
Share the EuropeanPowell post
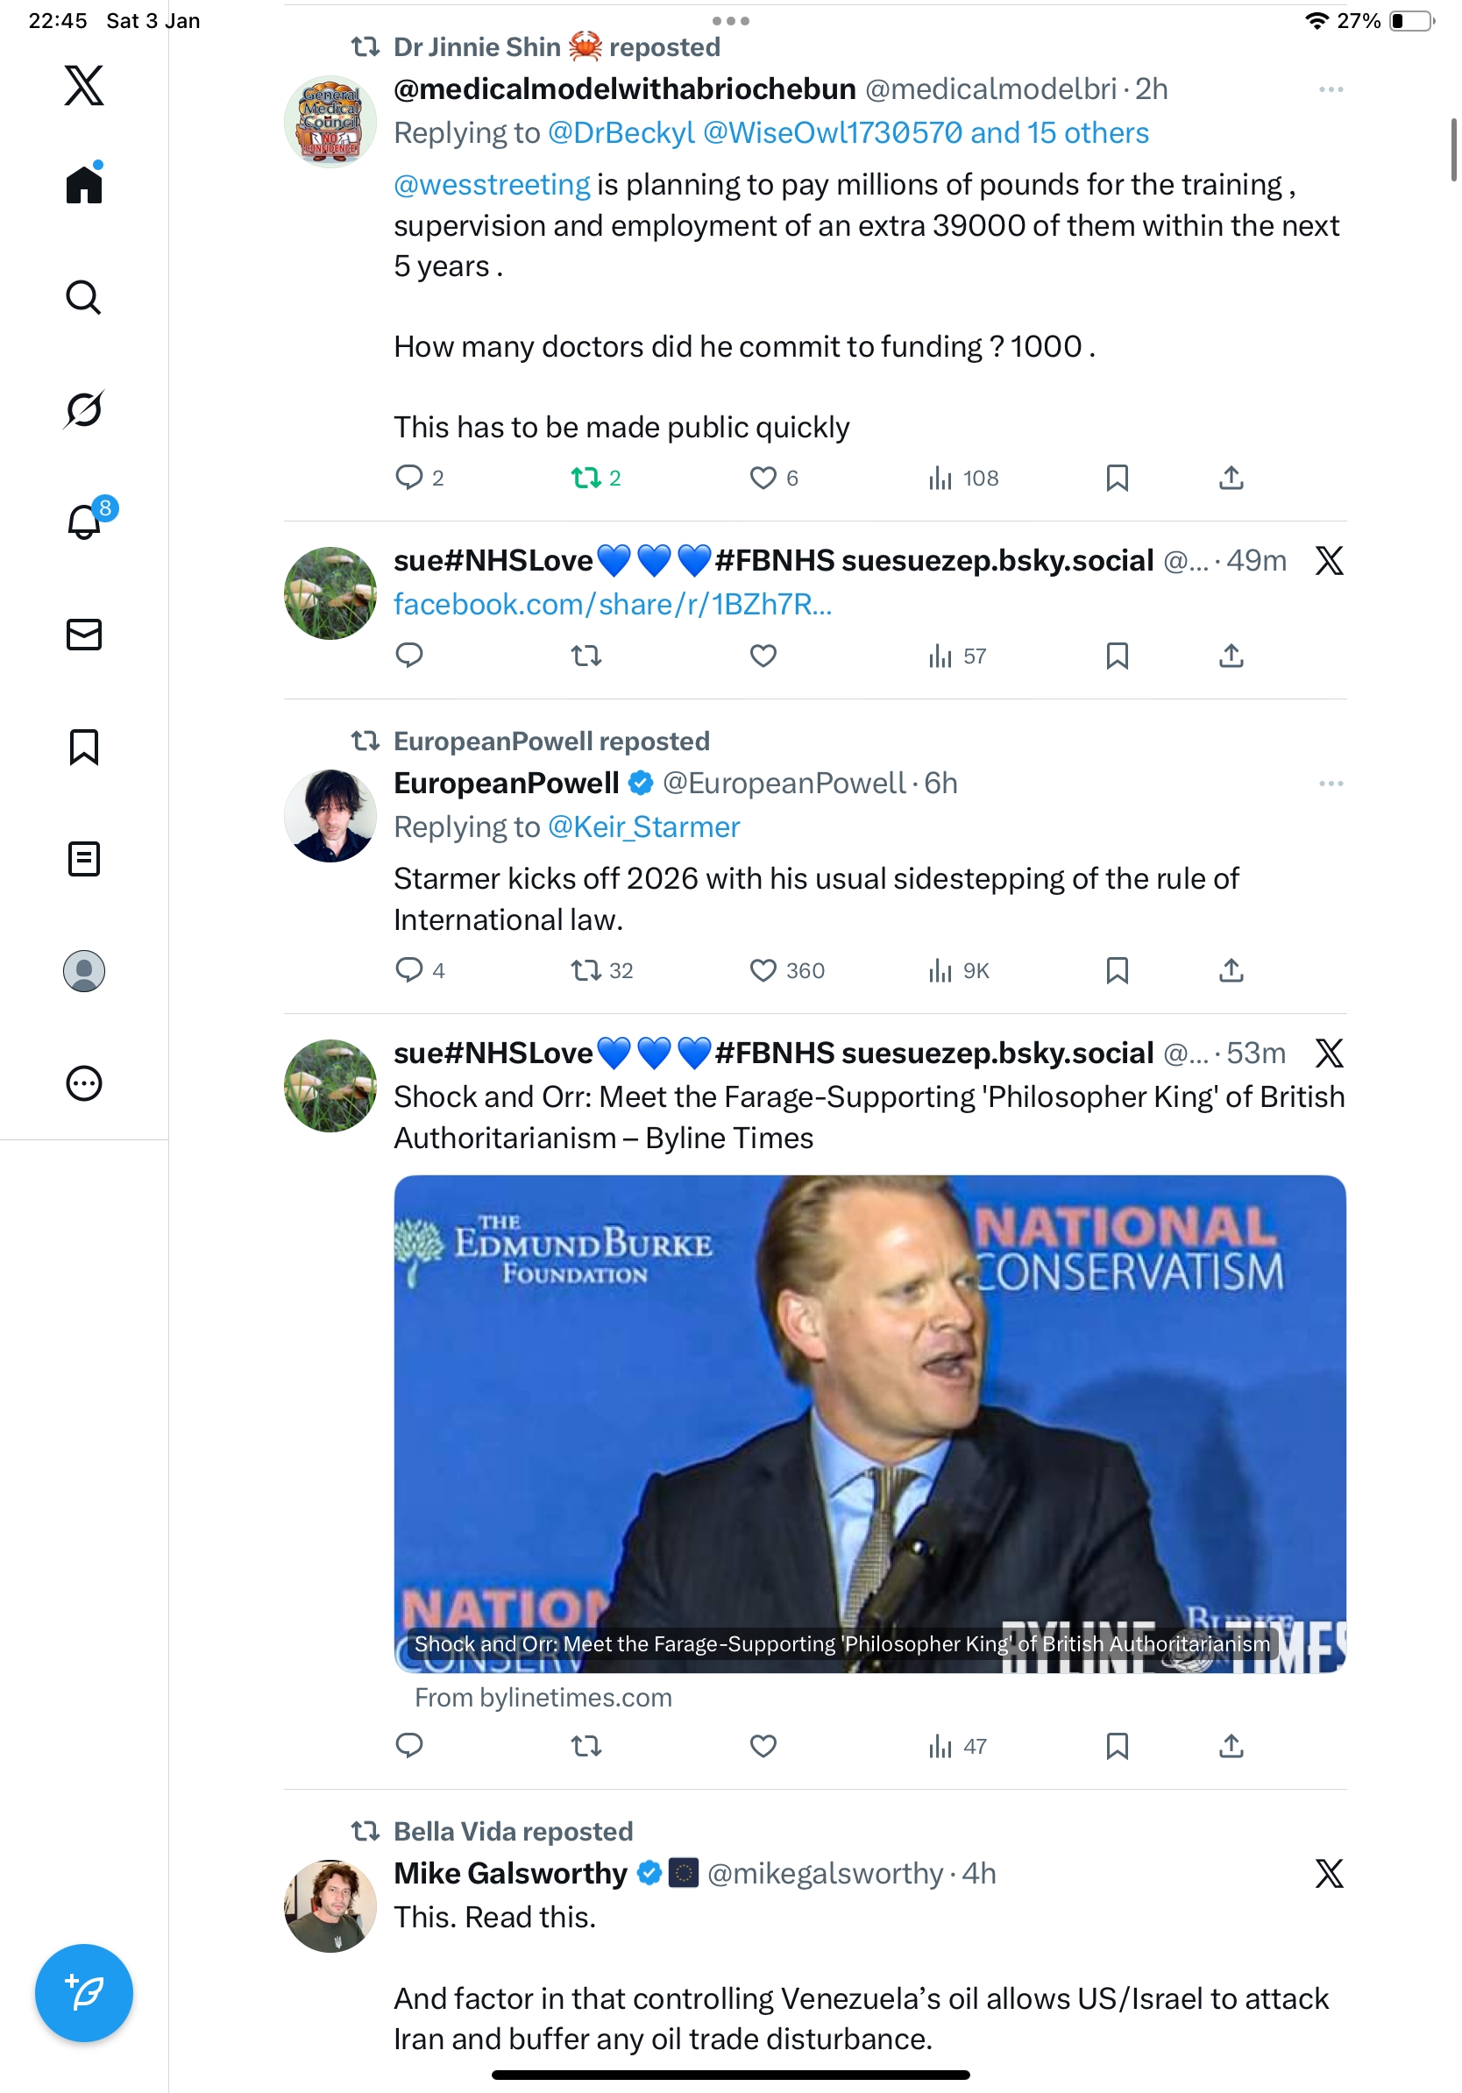[1231, 970]
